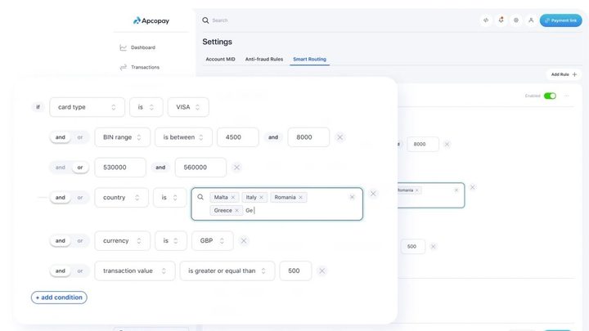The height and width of the screenshot is (331, 589).
Task: Click the 500 input in the dialog
Action: 295,271
